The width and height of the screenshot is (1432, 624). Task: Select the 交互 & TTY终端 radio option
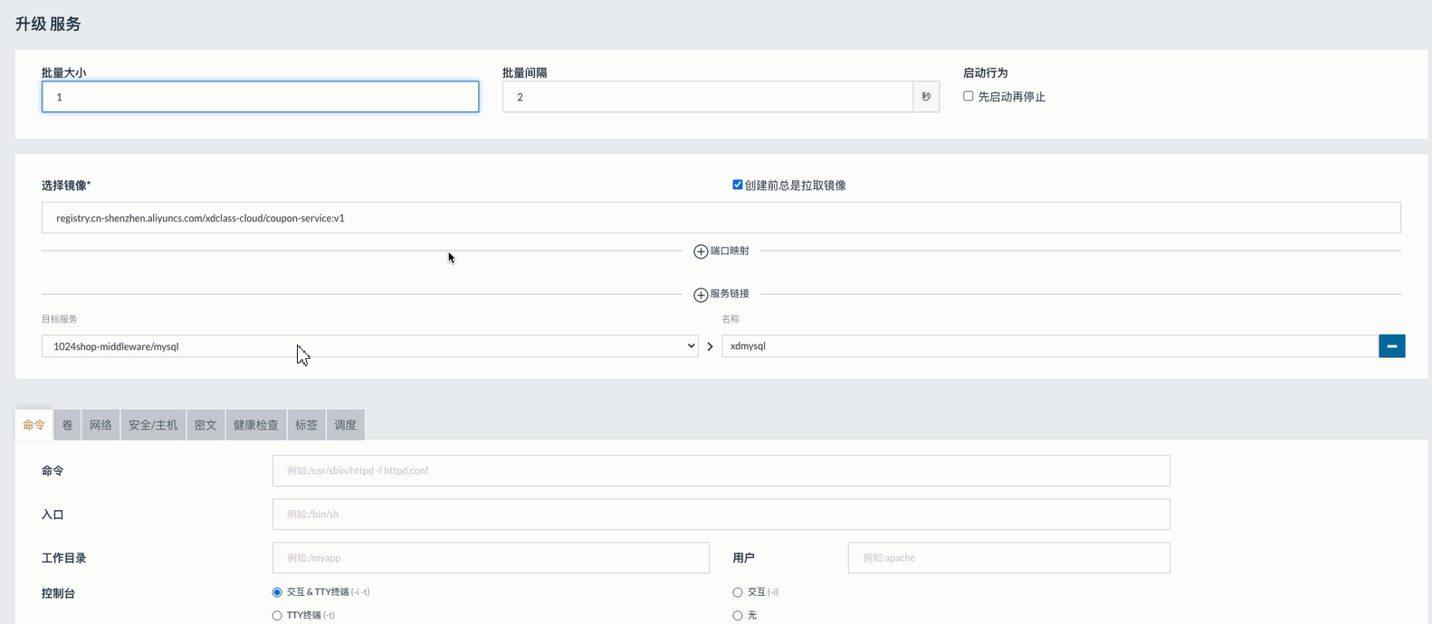click(277, 592)
